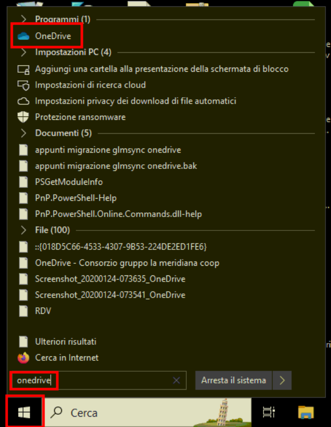Open OneDrive - Consorzio gruppo la meridiana coop

127,263
